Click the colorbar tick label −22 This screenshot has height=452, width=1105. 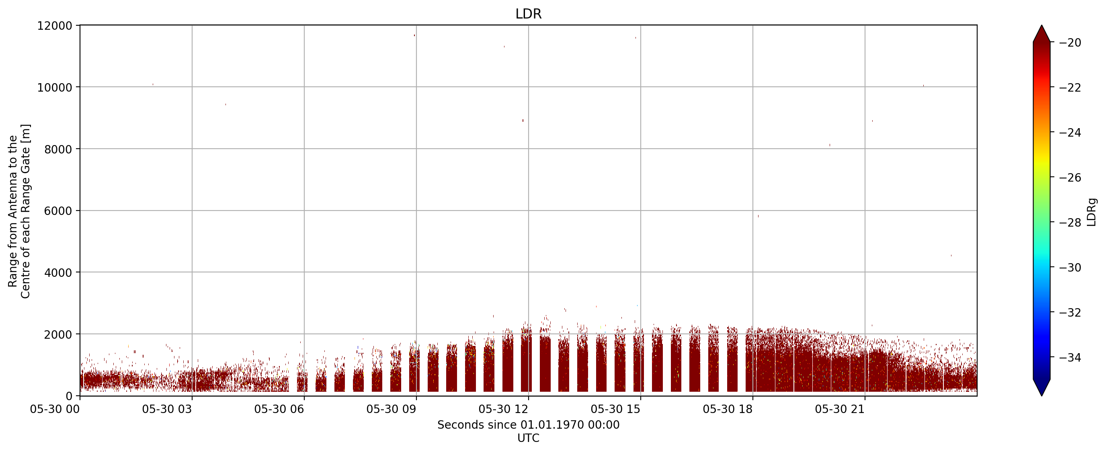click(x=1070, y=88)
